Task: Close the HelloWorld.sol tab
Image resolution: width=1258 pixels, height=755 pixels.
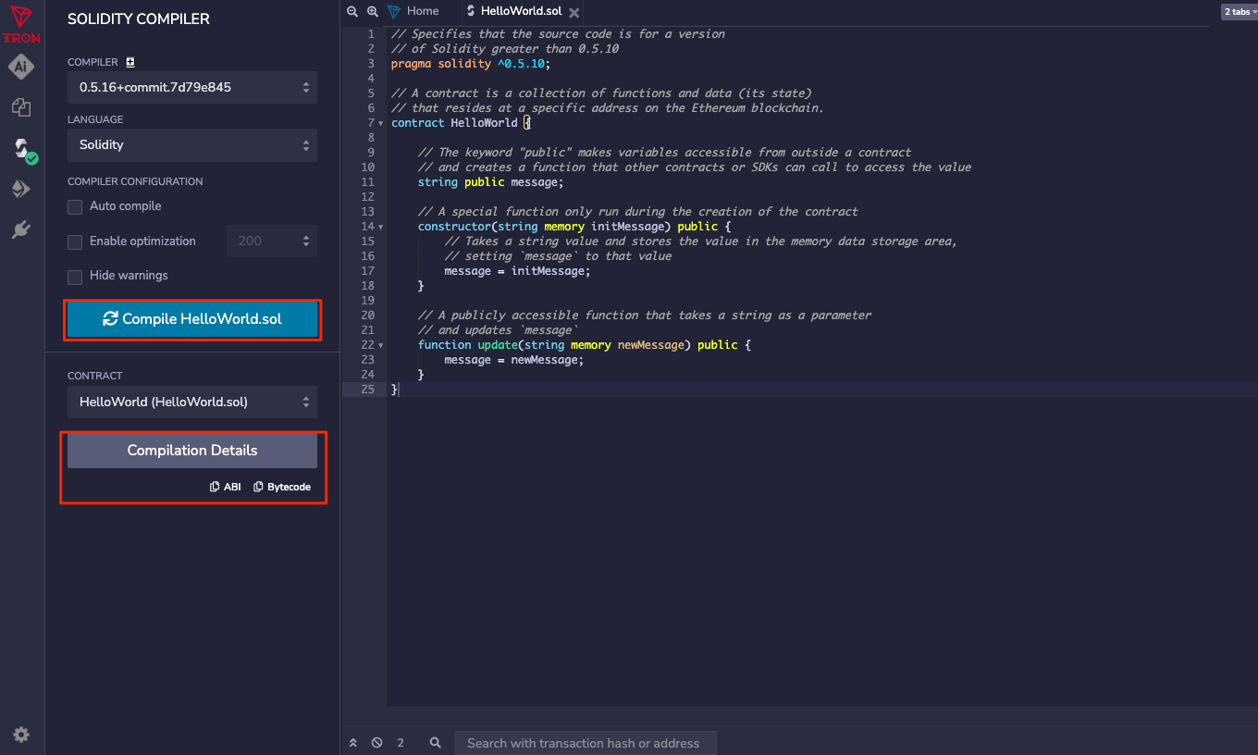Action: coord(573,12)
